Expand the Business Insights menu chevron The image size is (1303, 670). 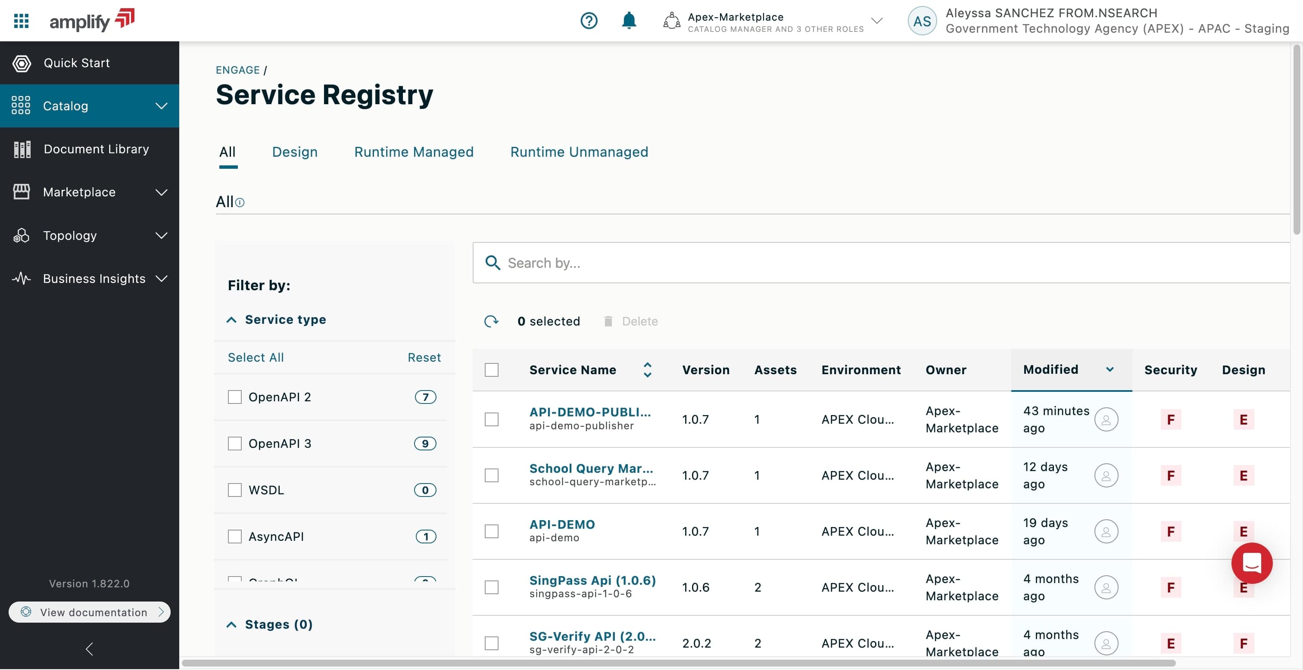click(161, 279)
